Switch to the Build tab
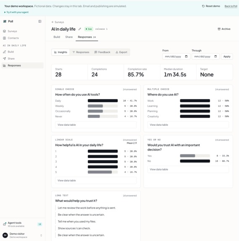The image size is (239, 241). click(x=57, y=37)
